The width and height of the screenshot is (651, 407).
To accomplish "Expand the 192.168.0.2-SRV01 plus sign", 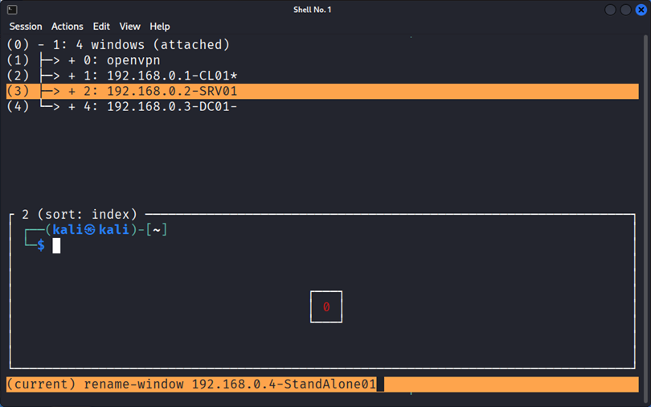I will click(x=72, y=92).
